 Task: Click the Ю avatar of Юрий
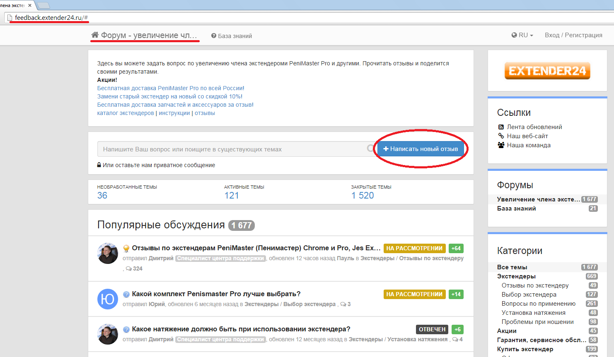[108, 299]
